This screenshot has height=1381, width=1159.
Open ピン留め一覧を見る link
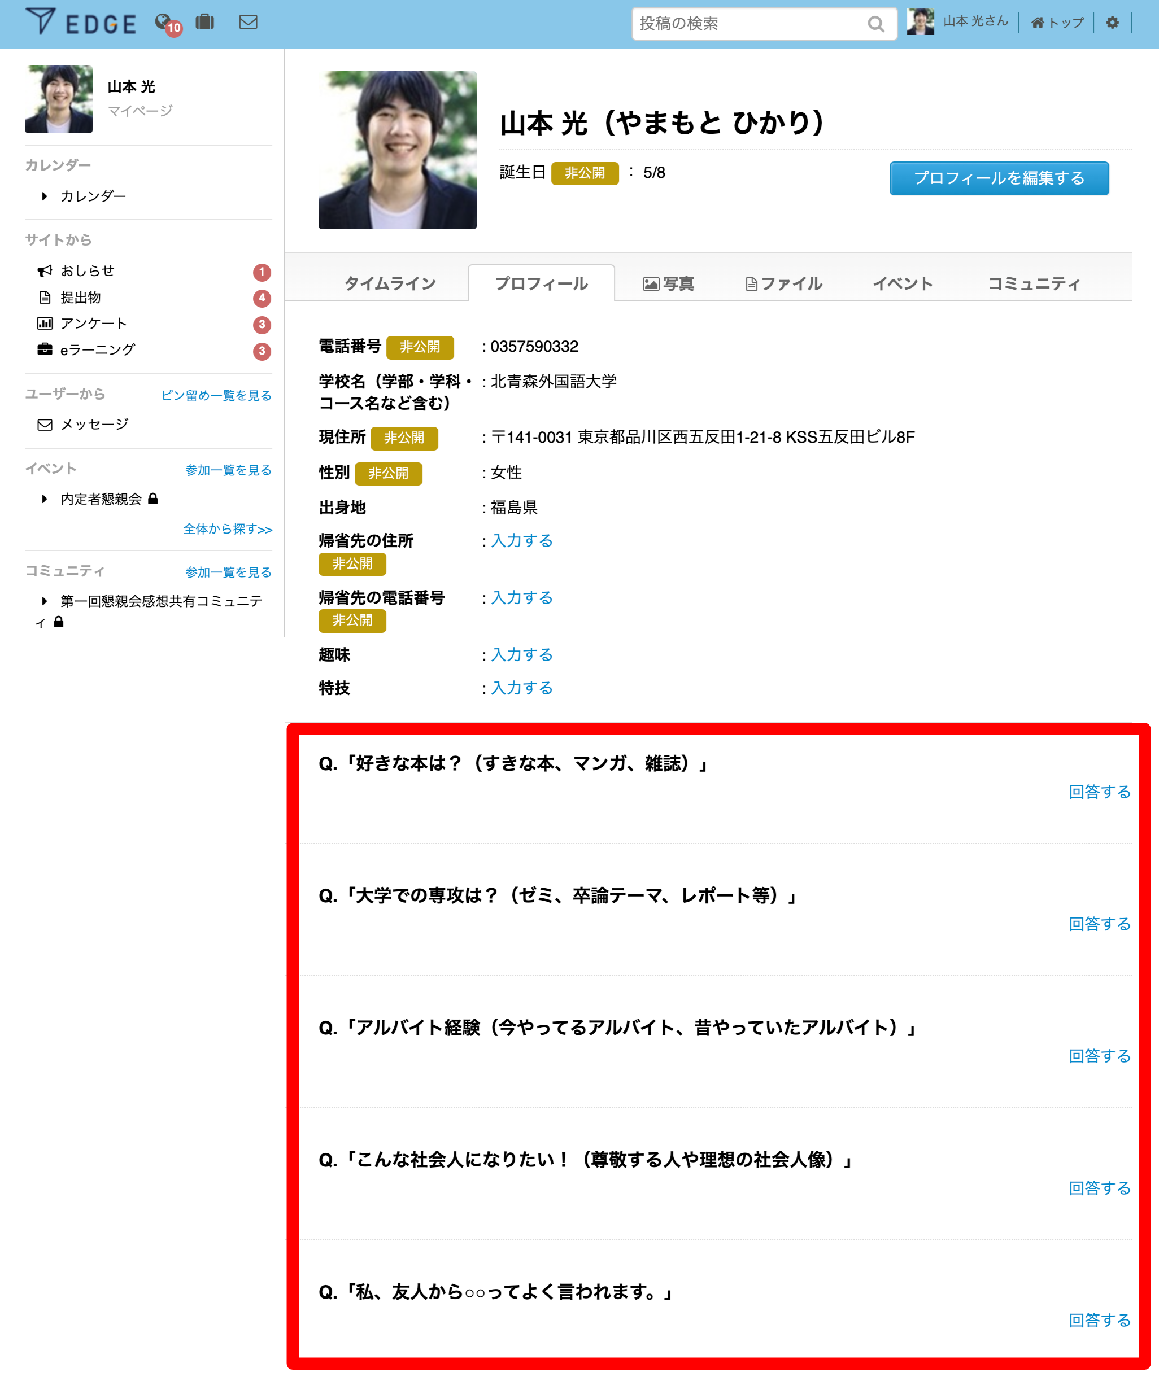coord(216,395)
